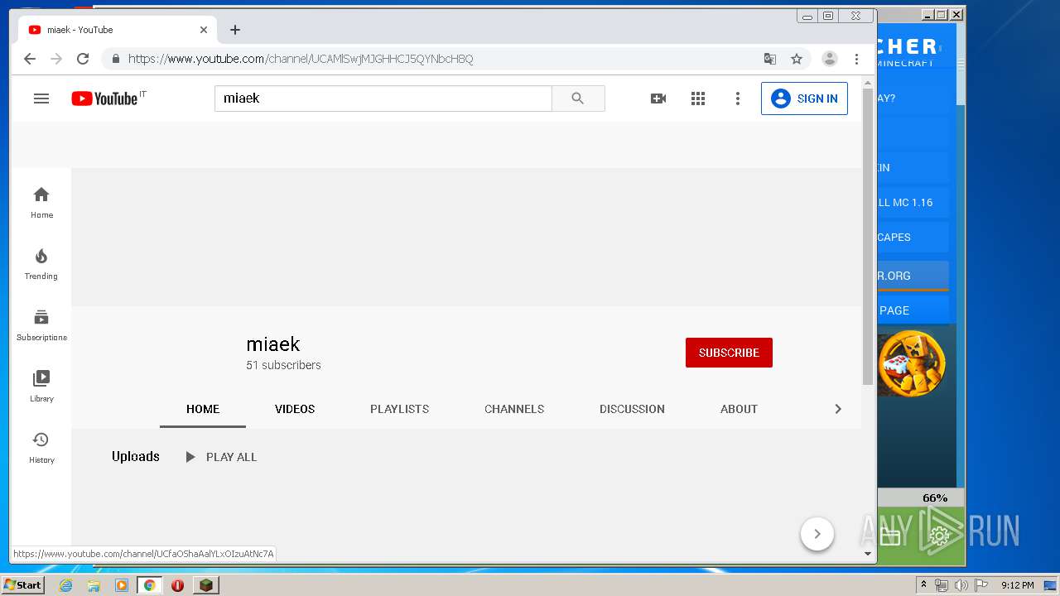Viewport: 1060px width, 596px height.
Task: Click the .ORG button in launcher window
Action: pyautogui.click(x=913, y=276)
